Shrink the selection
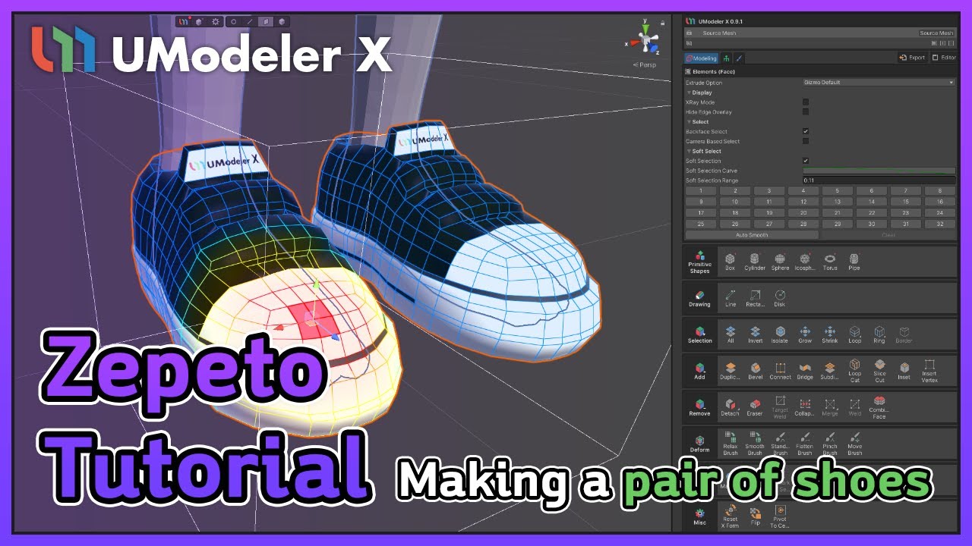The height and width of the screenshot is (546, 972). click(830, 334)
